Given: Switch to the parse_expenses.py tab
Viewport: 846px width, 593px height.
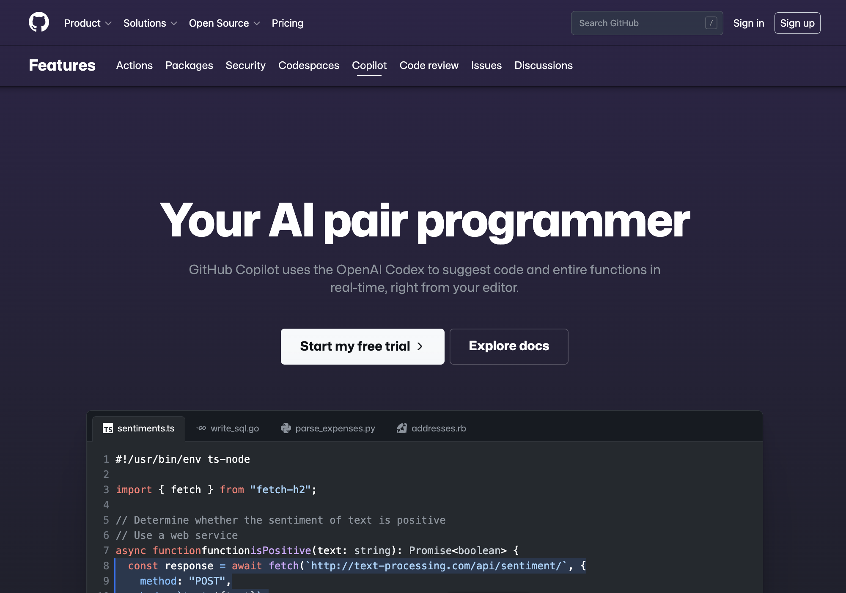Looking at the screenshot, I should point(328,428).
